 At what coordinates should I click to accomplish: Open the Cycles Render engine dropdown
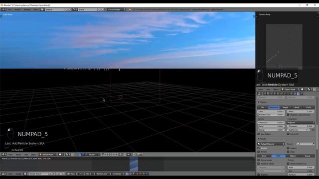coord(117,9)
